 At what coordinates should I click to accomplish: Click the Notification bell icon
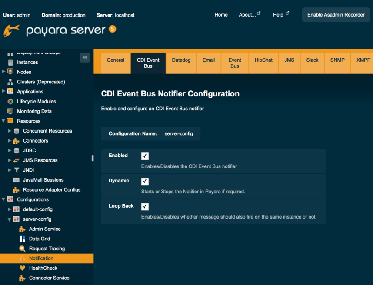coord(22,258)
